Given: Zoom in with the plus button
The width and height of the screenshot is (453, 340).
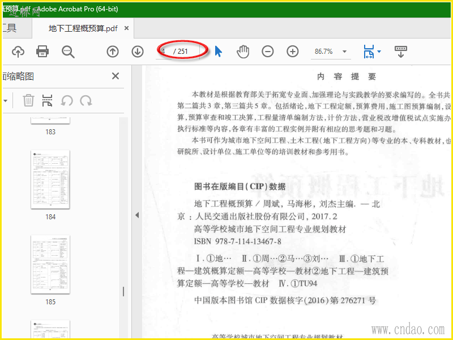Looking at the screenshot, I should (x=292, y=52).
